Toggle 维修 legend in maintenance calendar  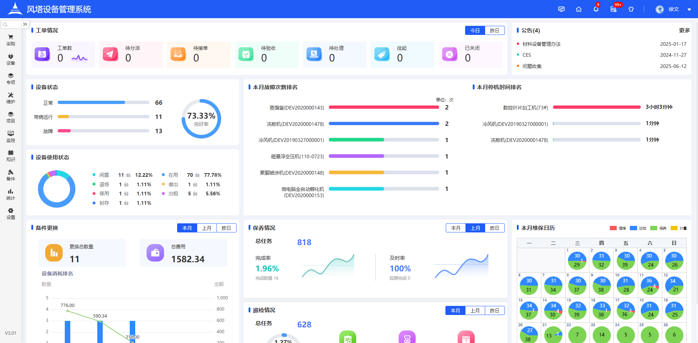617,228
